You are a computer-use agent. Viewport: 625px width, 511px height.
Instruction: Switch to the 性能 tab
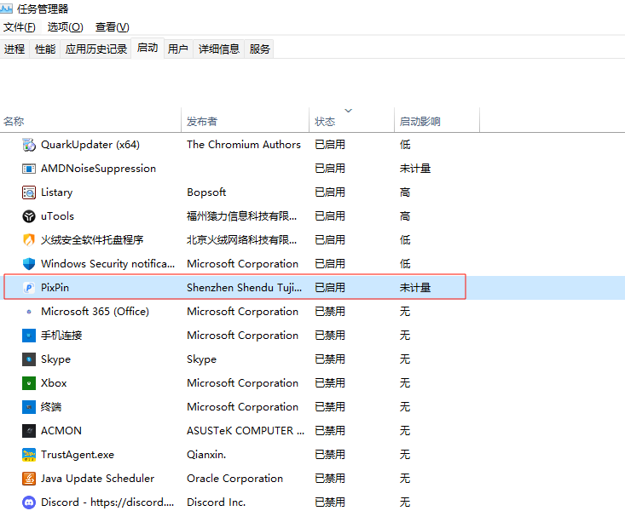(x=45, y=49)
